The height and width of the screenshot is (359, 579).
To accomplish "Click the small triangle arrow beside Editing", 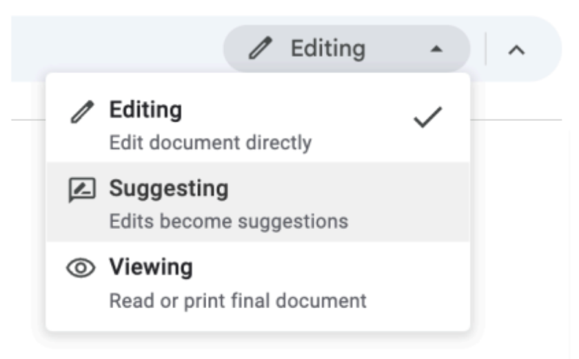I will pos(436,49).
